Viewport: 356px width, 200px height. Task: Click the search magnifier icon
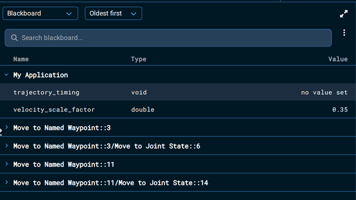(x=14, y=38)
